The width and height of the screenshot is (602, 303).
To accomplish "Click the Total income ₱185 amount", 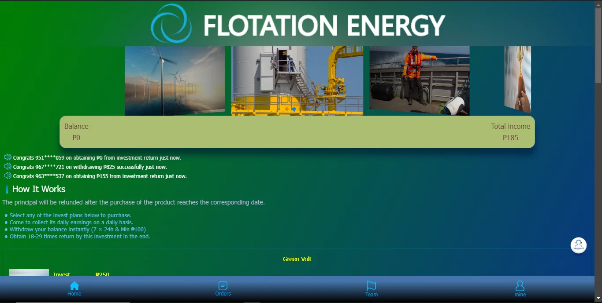I will [510, 138].
